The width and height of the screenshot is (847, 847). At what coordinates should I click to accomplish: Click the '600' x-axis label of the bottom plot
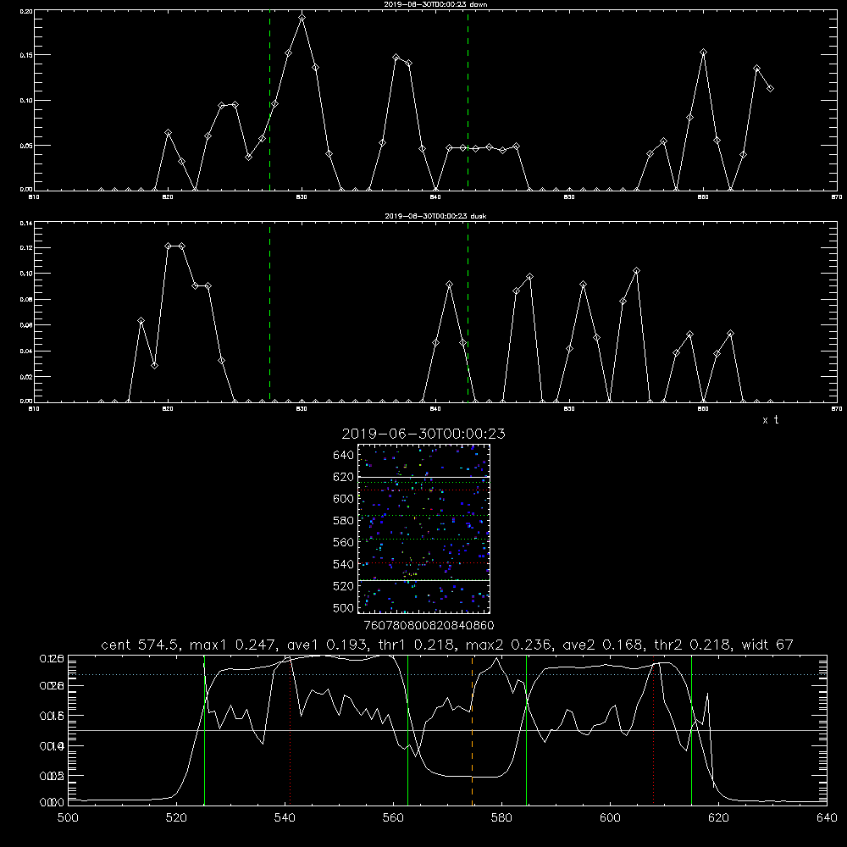[x=610, y=817]
